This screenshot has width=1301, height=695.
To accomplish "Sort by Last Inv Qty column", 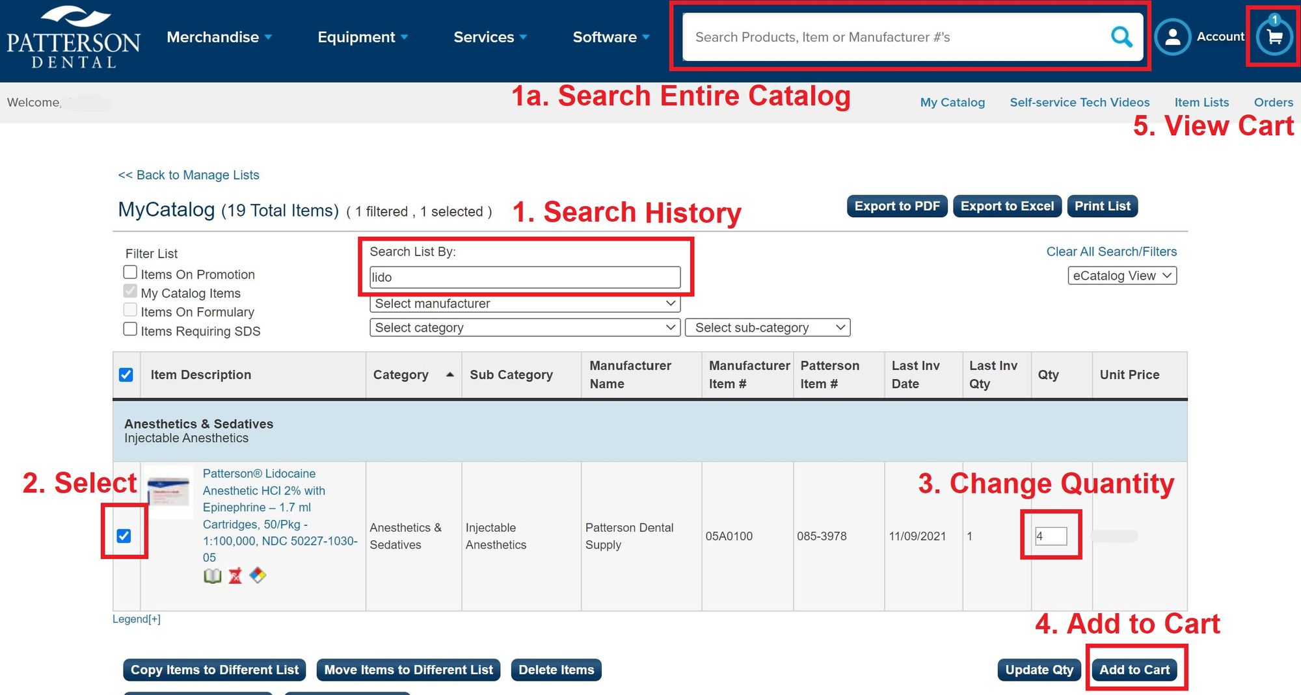I will tap(993, 375).
